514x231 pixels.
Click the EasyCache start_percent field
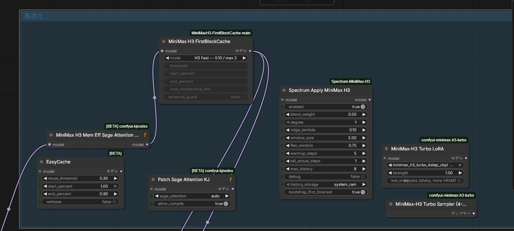(81, 186)
